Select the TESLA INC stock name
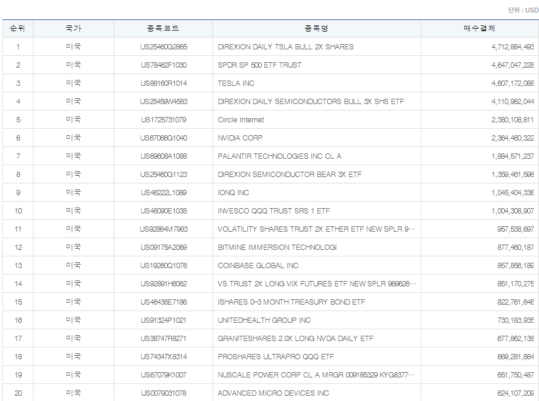The height and width of the screenshot is (401, 539). (x=236, y=83)
